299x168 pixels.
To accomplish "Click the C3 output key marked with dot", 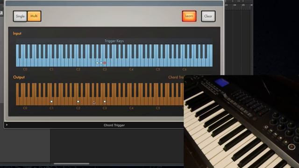I will click(105, 102).
